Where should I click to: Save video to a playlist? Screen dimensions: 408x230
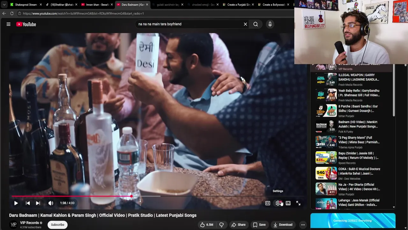coord(259,225)
